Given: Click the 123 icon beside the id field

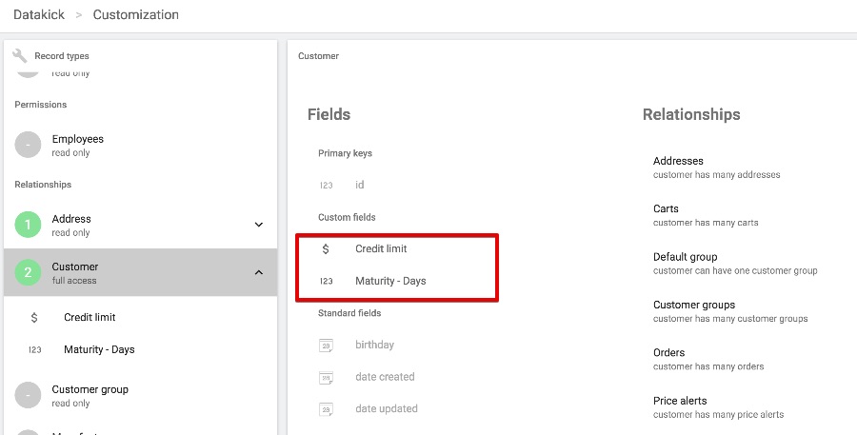Looking at the screenshot, I should 327,186.
